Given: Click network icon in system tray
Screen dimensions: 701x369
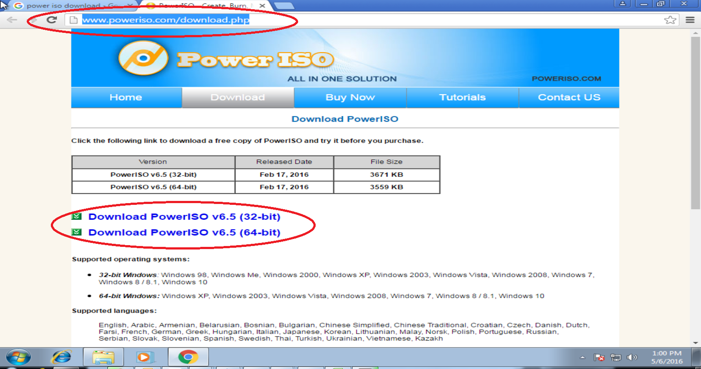Looking at the screenshot, I should coord(616,358).
